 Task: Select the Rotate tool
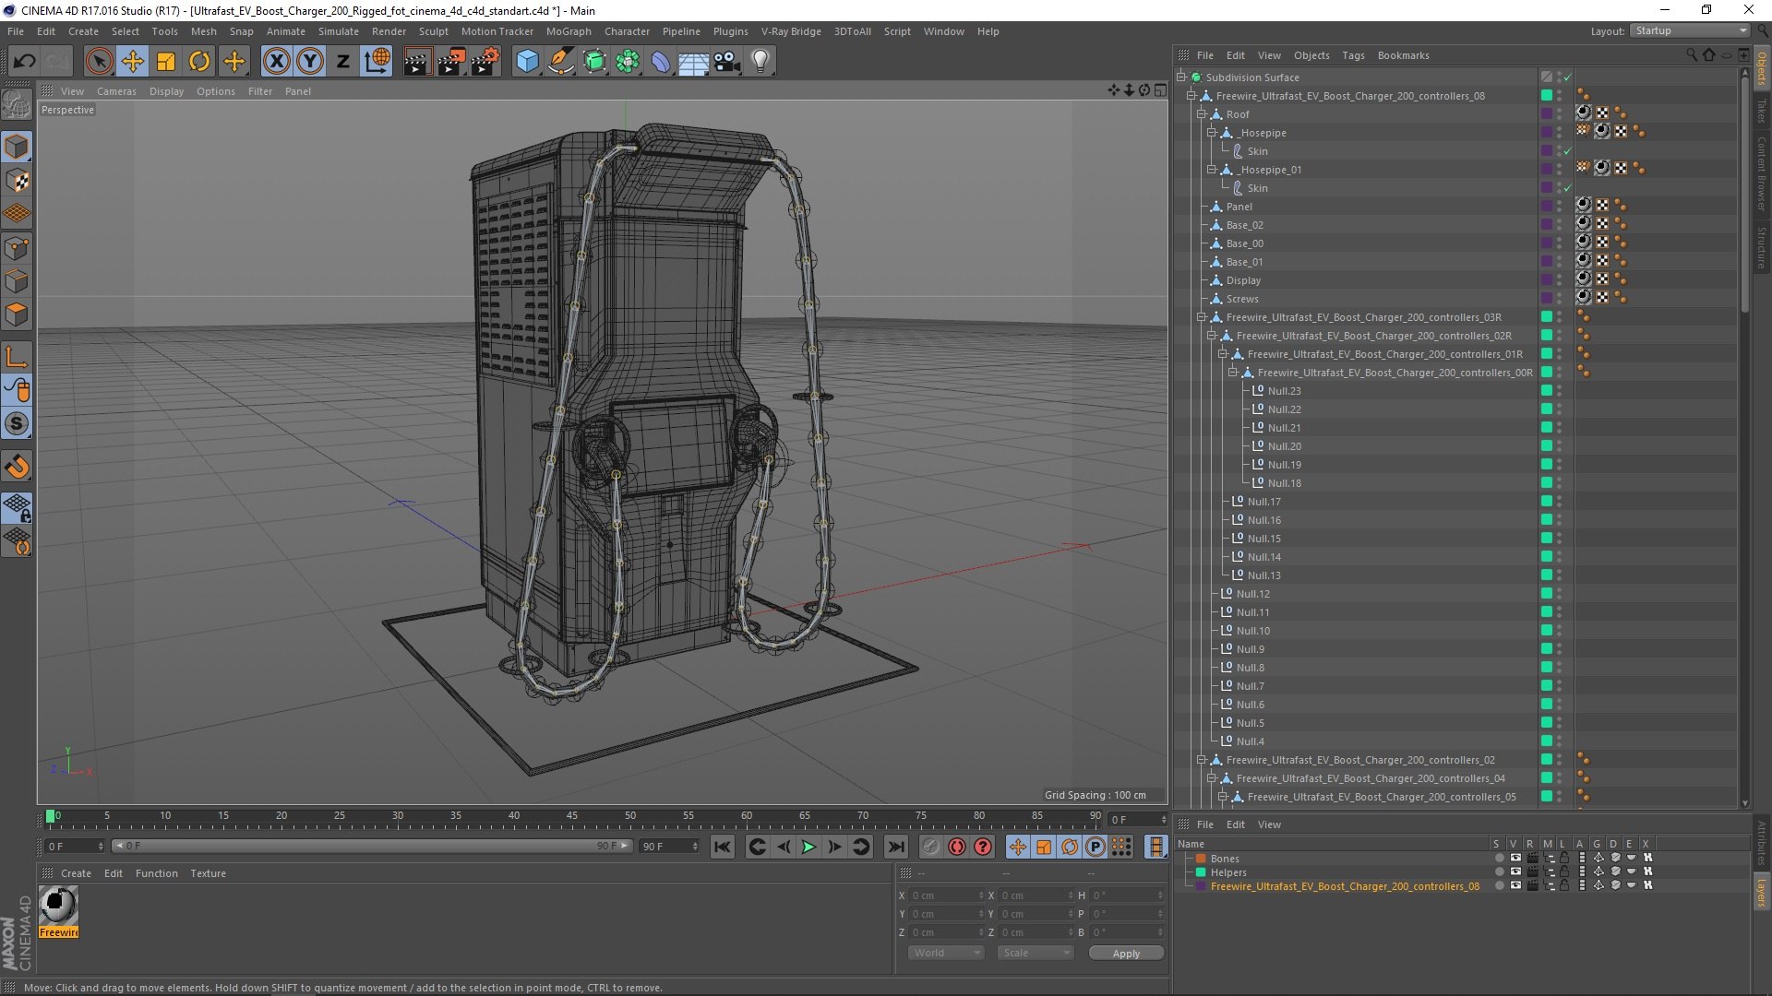click(x=199, y=62)
